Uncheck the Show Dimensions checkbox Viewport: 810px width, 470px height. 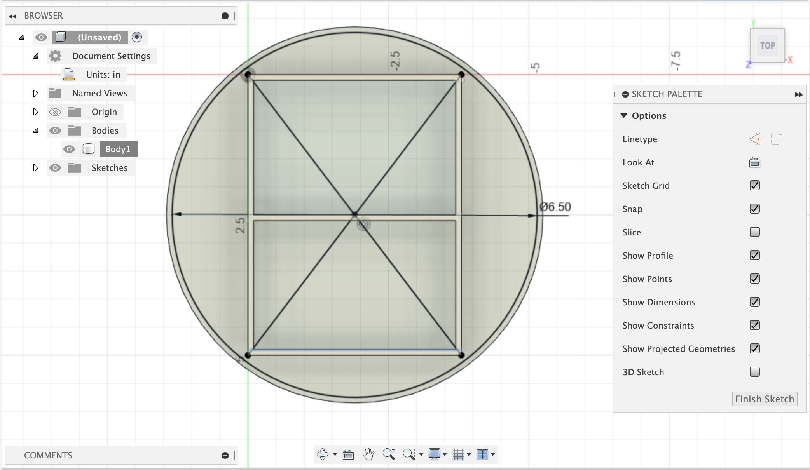click(755, 302)
